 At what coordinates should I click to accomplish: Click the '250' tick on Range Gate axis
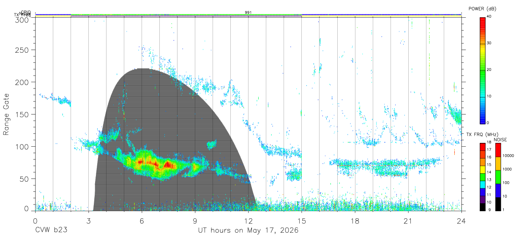[x=22, y=50]
